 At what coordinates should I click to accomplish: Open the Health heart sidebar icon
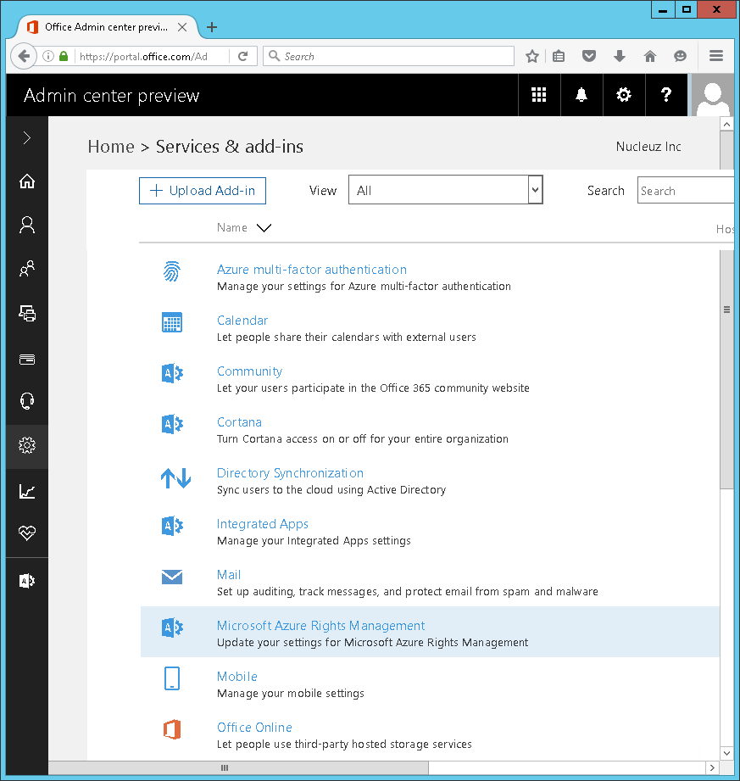[x=27, y=533]
